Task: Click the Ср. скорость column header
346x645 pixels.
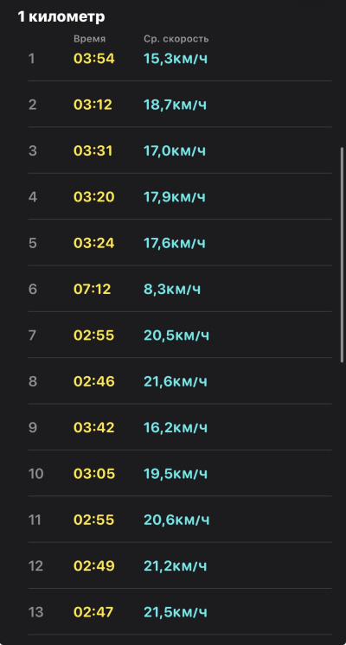Action: pos(176,39)
